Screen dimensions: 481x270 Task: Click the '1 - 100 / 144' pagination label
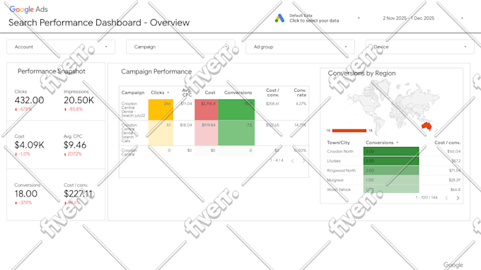(427, 197)
